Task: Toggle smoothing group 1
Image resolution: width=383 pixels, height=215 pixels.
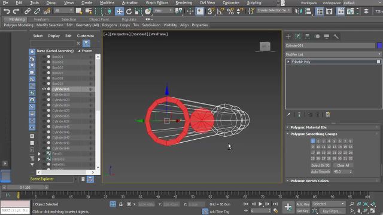Action: tap(312, 141)
